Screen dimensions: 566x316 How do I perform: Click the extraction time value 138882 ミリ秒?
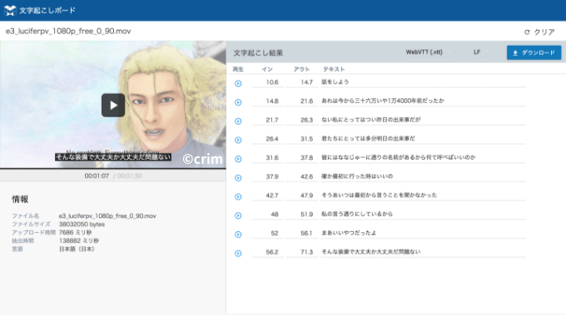pyautogui.click(x=79, y=241)
